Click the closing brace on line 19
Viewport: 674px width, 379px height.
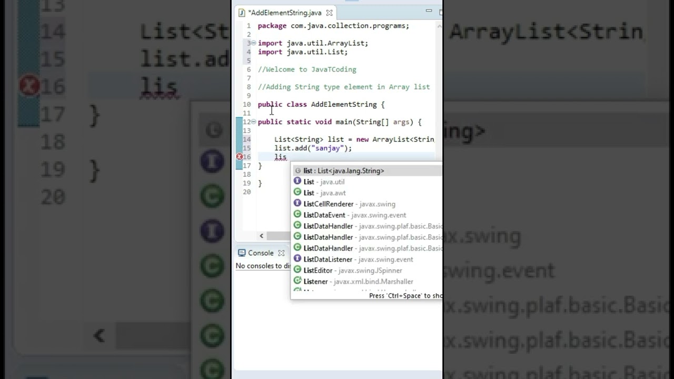pos(260,183)
